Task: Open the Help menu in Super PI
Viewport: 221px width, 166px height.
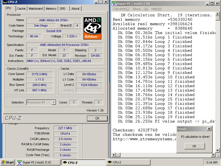Action: (156, 9)
